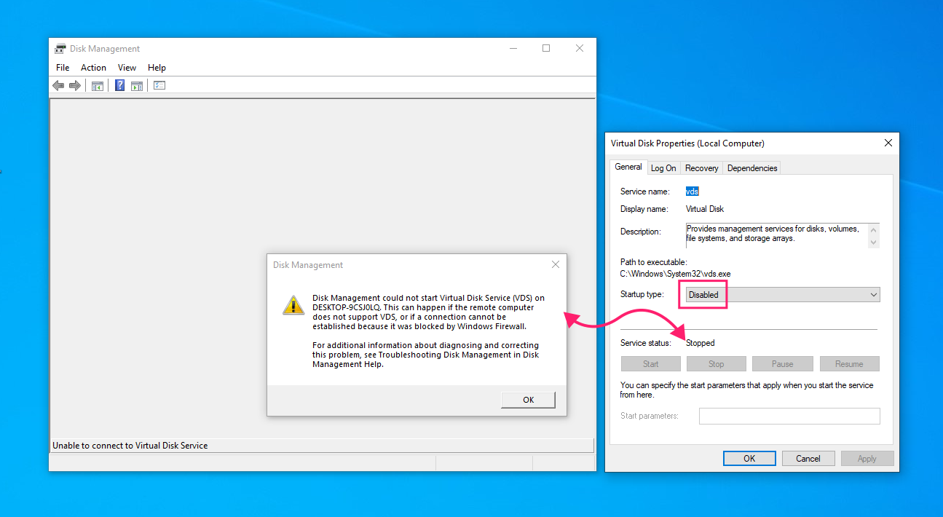This screenshot has width=943, height=517.
Task: Switch to the Recovery tab
Action: pos(702,168)
